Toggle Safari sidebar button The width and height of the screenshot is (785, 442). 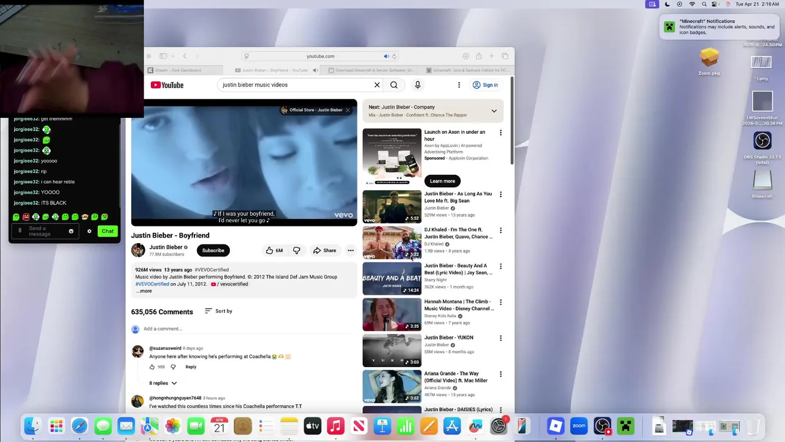(x=163, y=56)
